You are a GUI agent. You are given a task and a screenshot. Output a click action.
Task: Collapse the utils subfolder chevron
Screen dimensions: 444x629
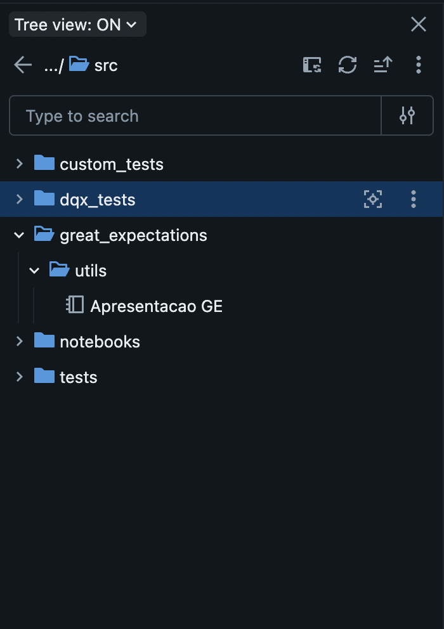point(34,271)
